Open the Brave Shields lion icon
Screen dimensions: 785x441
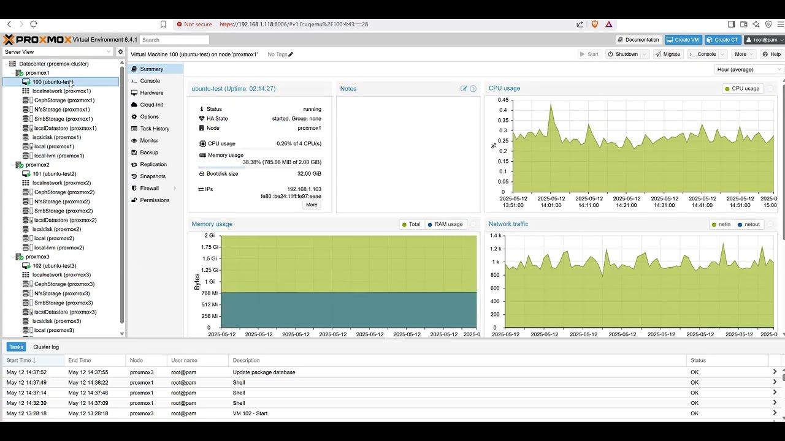click(x=594, y=24)
